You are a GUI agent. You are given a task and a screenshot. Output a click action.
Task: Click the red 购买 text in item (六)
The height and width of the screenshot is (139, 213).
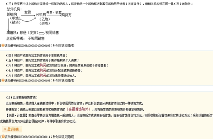[43, 65]
